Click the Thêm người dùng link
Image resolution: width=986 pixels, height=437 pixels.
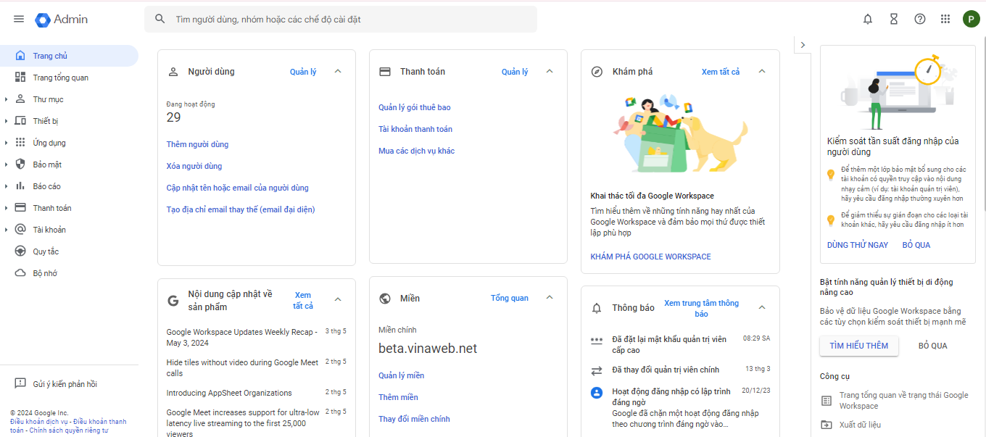pos(197,144)
